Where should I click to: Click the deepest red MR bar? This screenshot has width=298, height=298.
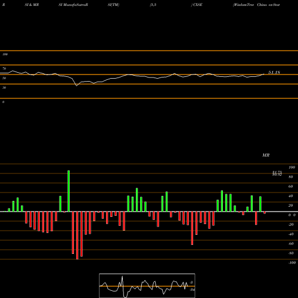[77, 235]
